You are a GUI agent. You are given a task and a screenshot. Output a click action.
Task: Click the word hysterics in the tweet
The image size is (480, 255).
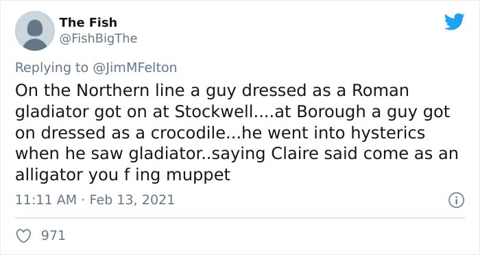(x=388, y=134)
